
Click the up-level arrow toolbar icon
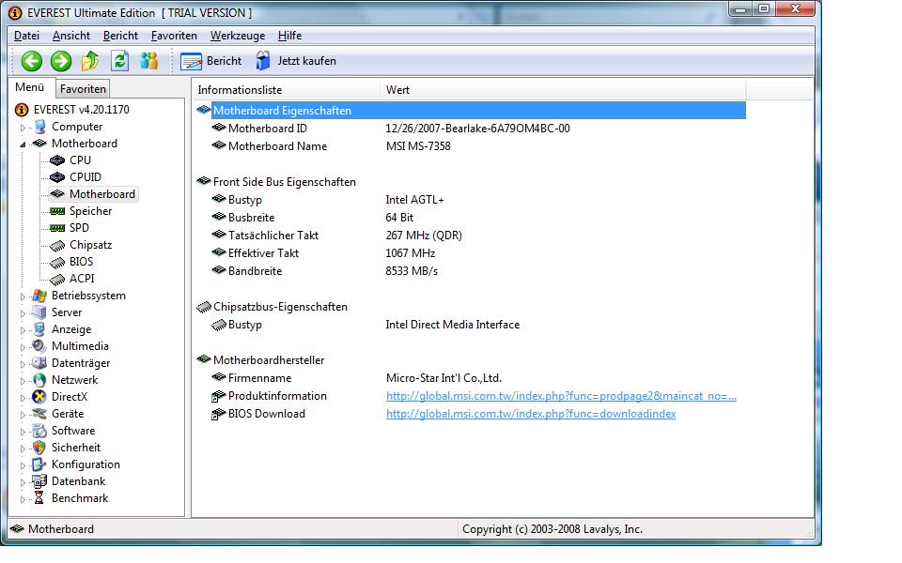pos(90,61)
